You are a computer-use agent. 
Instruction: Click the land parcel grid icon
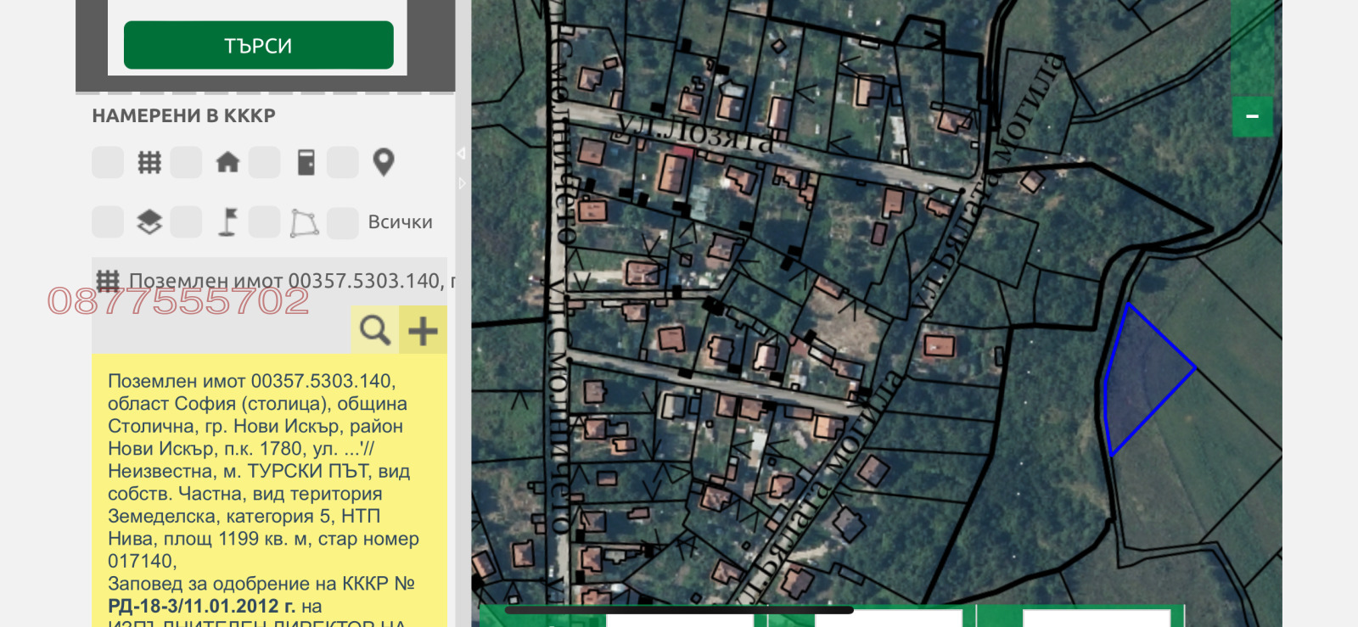point(149,162)
